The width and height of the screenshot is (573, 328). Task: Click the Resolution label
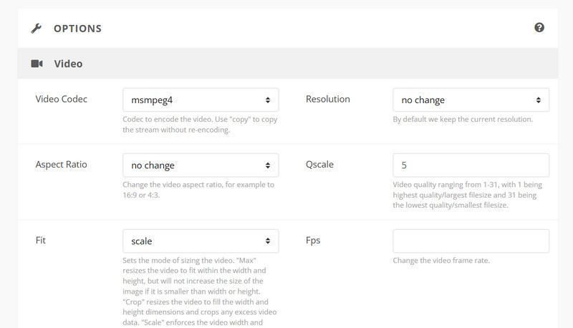click(x=328, y=99)
